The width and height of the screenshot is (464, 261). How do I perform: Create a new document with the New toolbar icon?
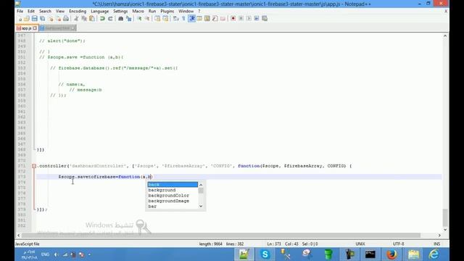point(20,19)
